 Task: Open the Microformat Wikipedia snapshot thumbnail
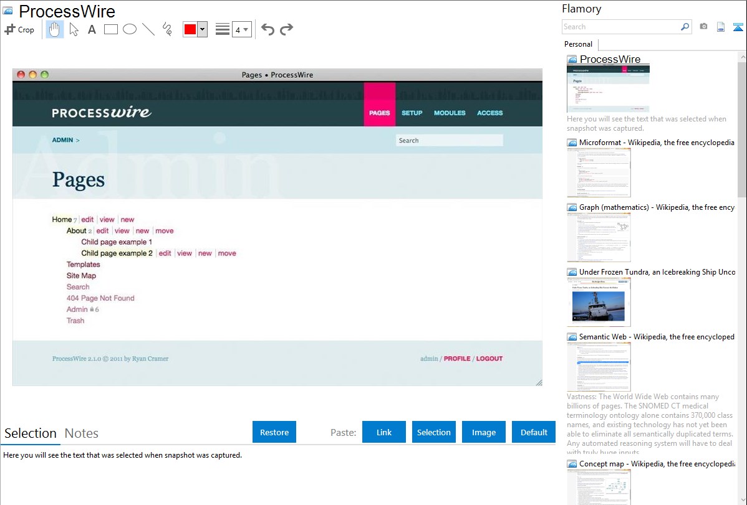coord(599,172)
